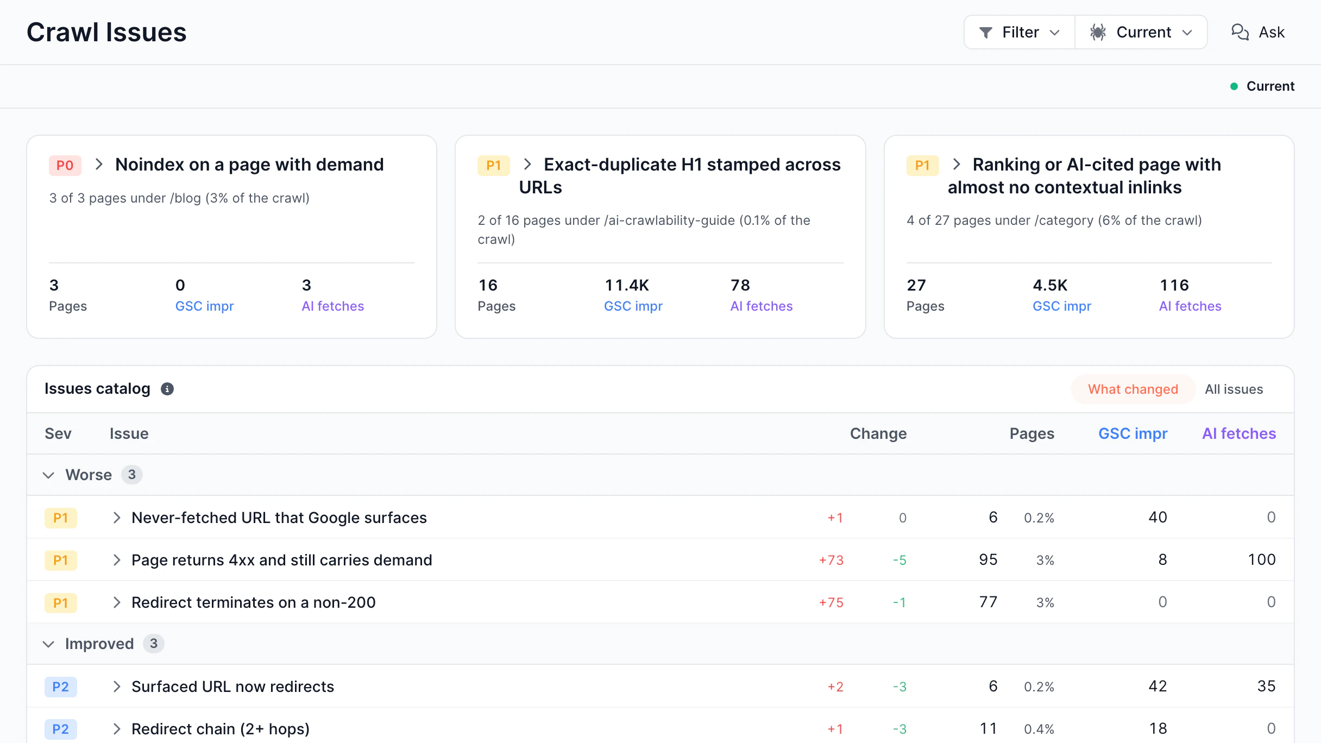Click 'Page returns 4xx and still carries demand' title
This screenshot has width=1321, height=743.
(x=282, y=560)
